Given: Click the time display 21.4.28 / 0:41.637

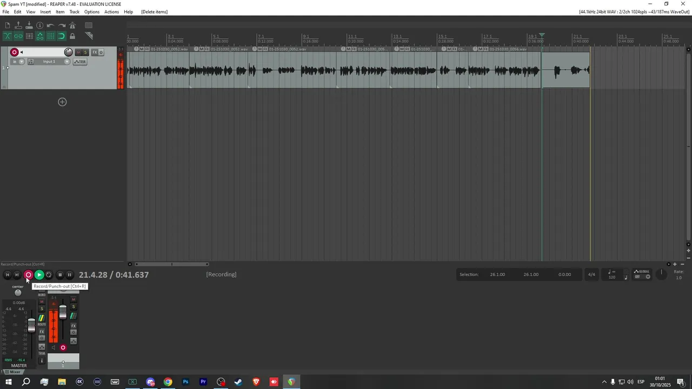Looking at the screenshot, I should [114, 274].
